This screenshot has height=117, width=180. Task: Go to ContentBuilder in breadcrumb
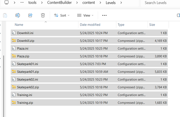pyautogui.click(x=59, y=2)
